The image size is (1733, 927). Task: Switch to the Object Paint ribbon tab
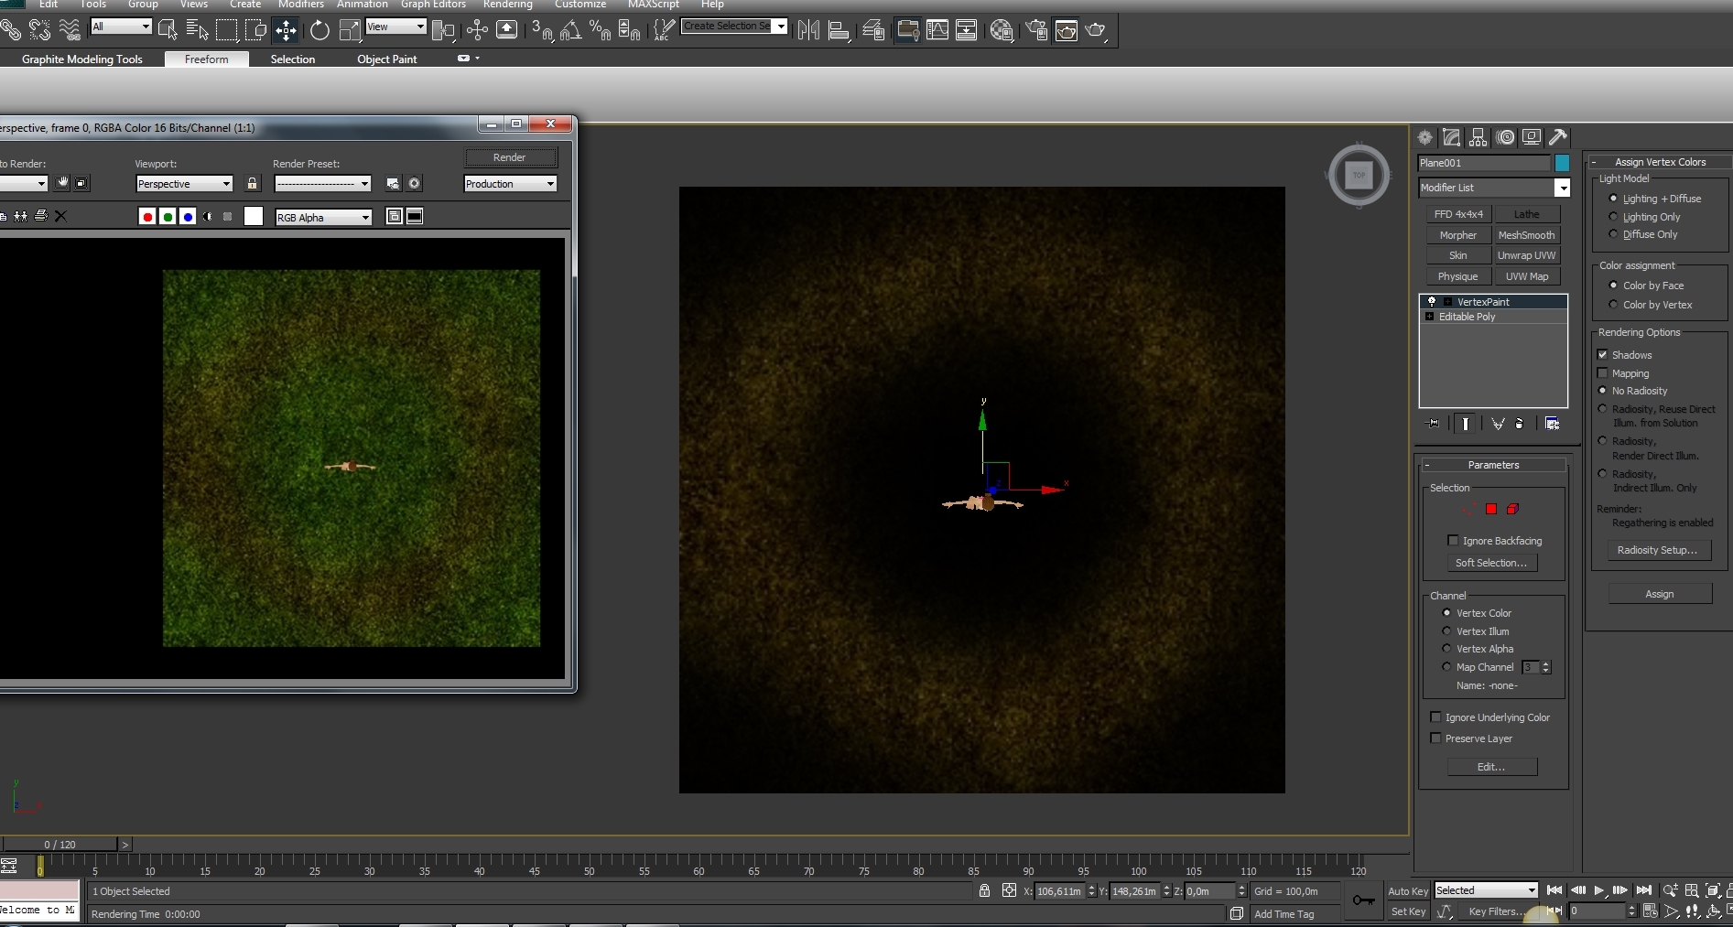point(386,59)
